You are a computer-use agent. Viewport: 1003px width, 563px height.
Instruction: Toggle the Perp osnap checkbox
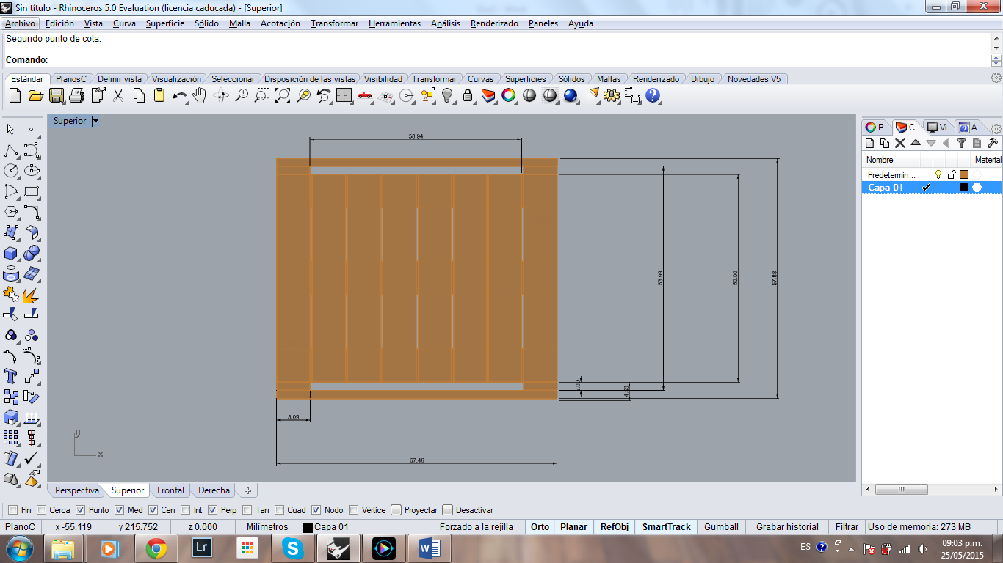(212, 510)
